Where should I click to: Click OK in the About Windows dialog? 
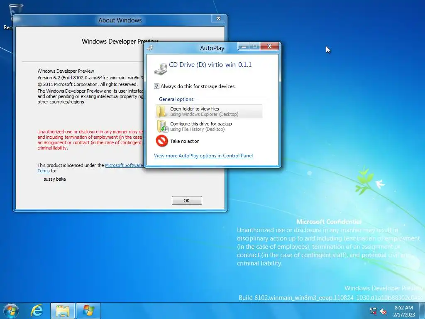pyautogui.click(x=187, y=201)
